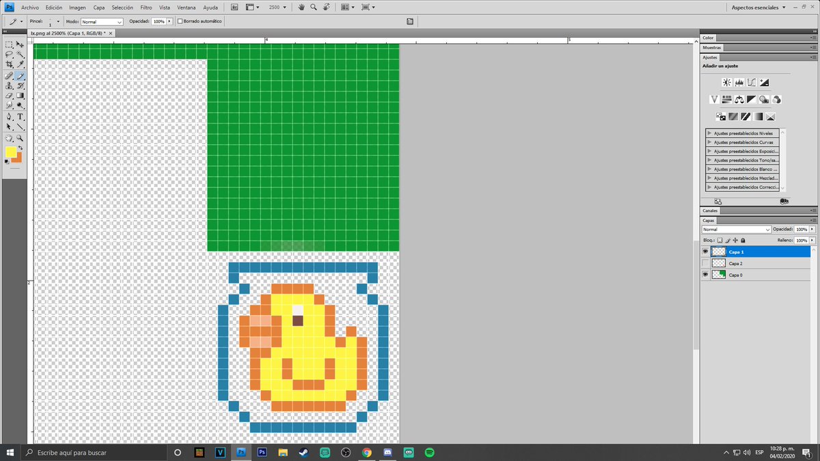Add a Levels adjustment

pyautogui.click(x=739, y=82)
